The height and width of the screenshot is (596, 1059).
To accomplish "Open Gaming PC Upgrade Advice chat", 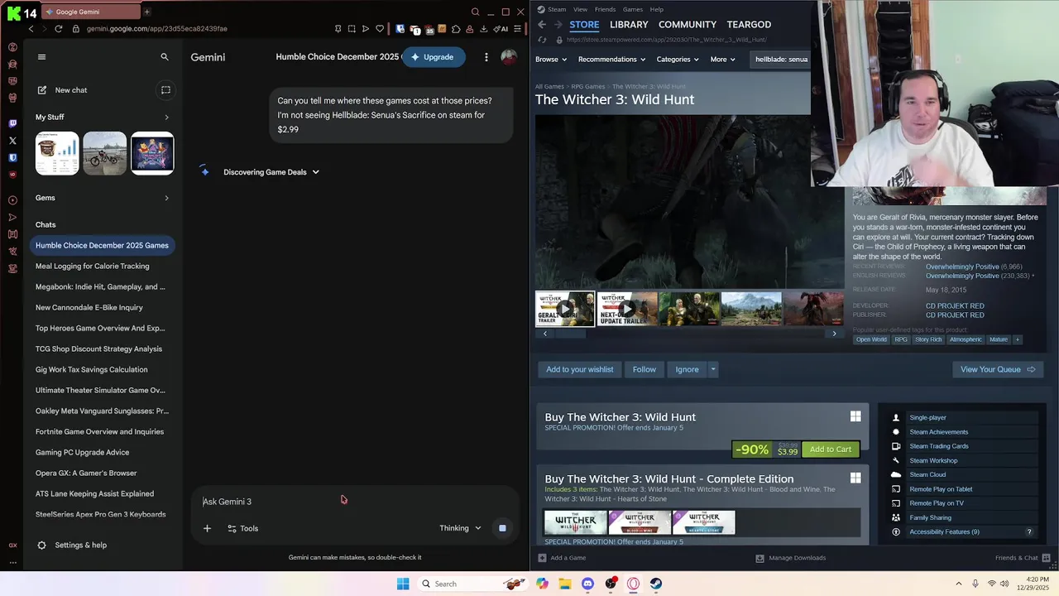I will click(82, 453).
